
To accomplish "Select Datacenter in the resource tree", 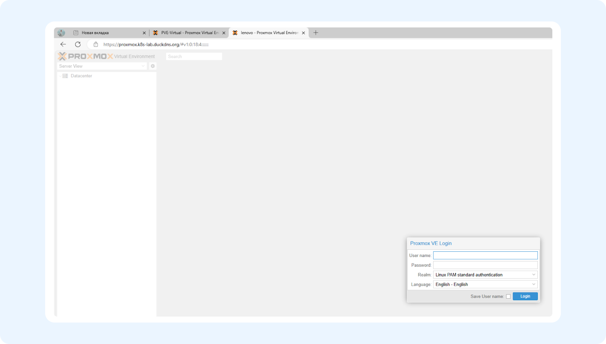I will pyautogui.click(x=81, y=76).
